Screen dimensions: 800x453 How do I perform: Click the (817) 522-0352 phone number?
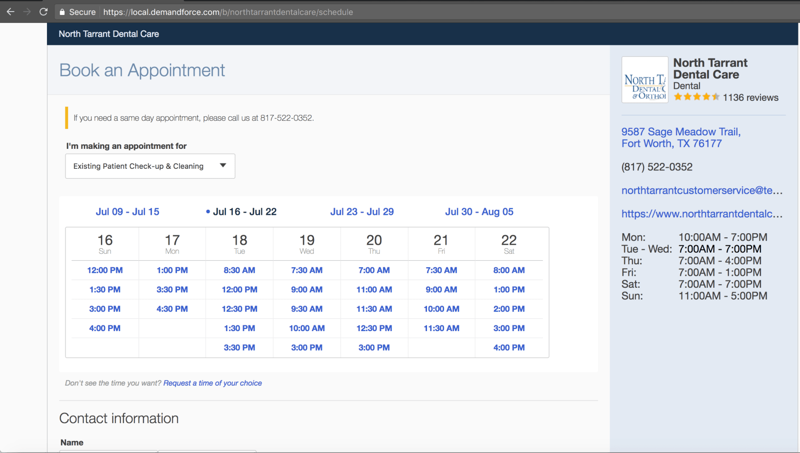[x=657, y=167]
